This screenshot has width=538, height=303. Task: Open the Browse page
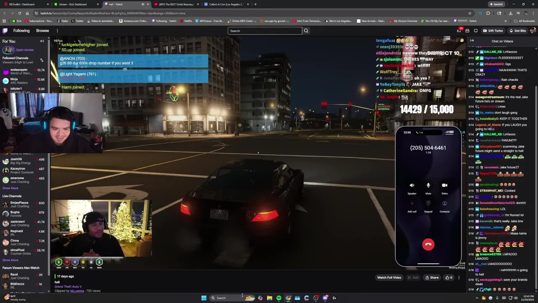point(42,31)
